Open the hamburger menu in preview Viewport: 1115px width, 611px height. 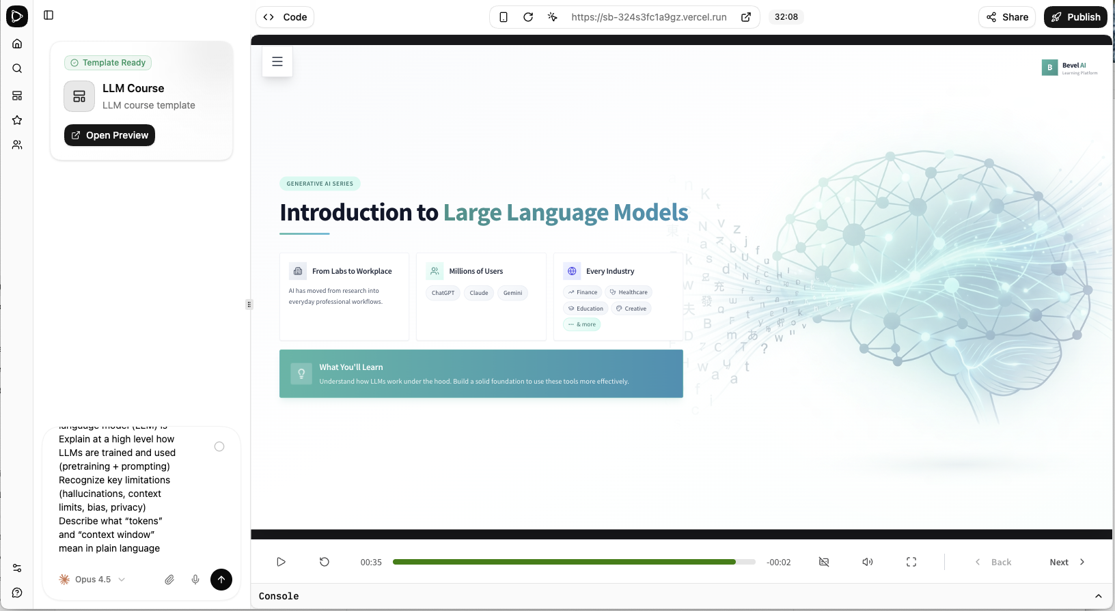pyautogui.click(x=277, y=61)
